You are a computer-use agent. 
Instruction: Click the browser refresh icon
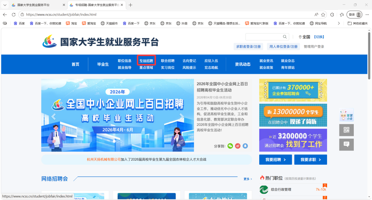coord(14,14)
